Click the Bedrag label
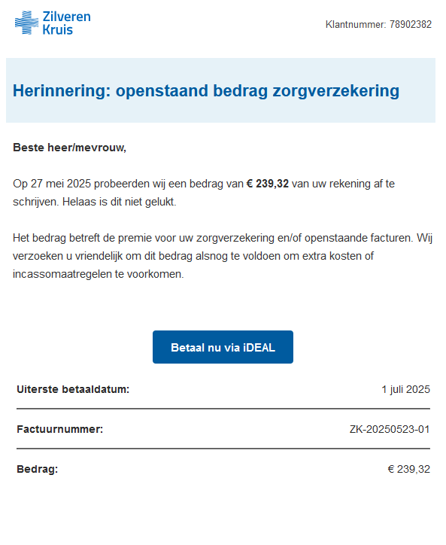The image size is (446, 545). (37, 469)
